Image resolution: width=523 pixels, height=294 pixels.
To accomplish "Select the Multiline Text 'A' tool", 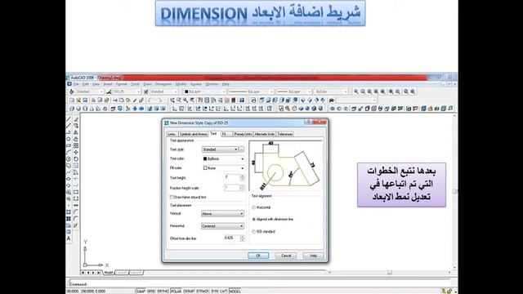I will pos(69,238).
